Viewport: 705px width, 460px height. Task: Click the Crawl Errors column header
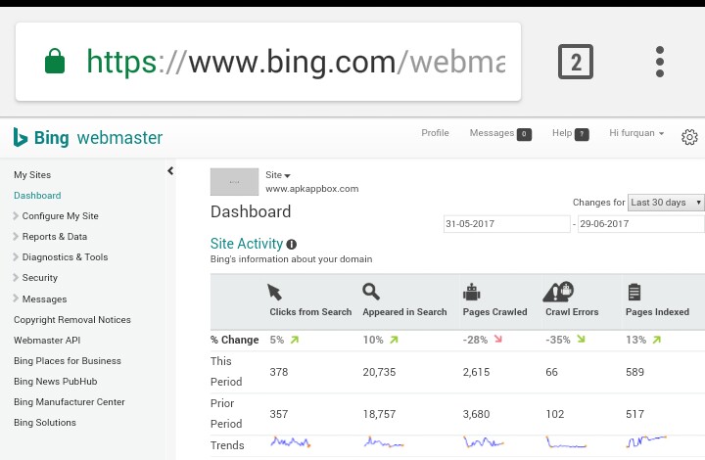572,312
